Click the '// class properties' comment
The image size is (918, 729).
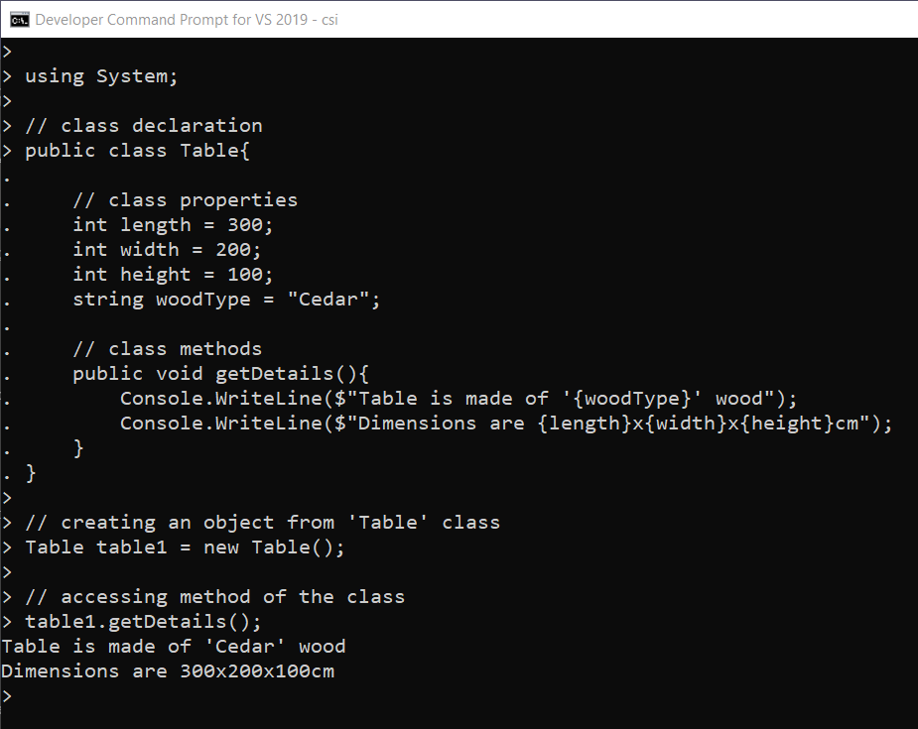click(185, 200)
